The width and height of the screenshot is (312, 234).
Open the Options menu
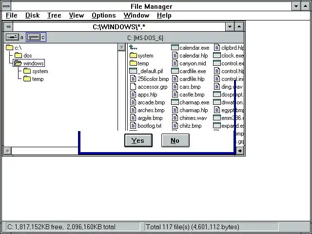pyautogui.click(x=104, y=15)
